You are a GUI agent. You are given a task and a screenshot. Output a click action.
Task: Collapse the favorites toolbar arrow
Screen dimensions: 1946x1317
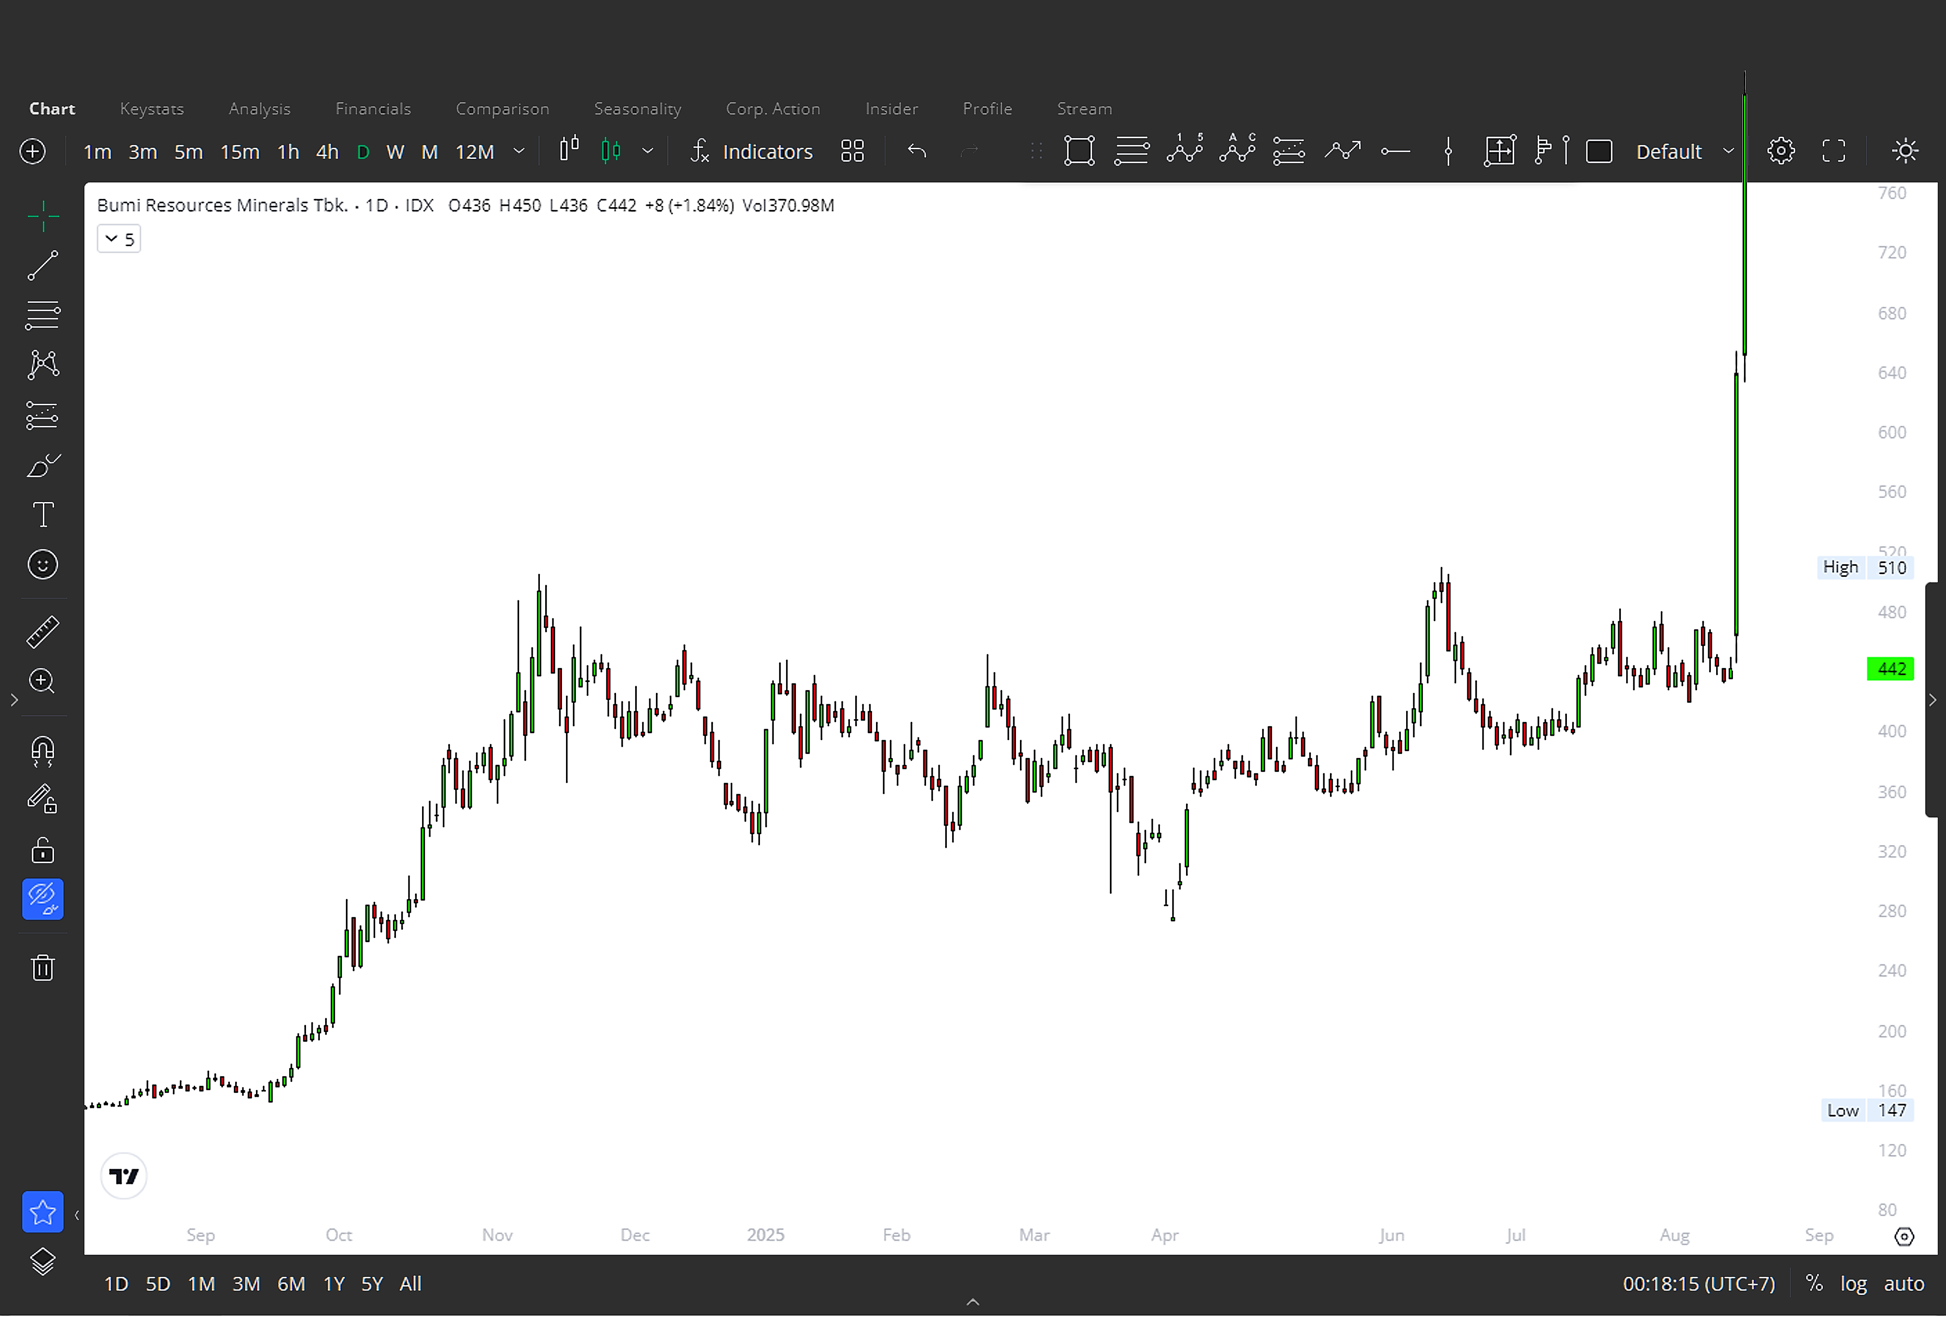(76, 1216)
